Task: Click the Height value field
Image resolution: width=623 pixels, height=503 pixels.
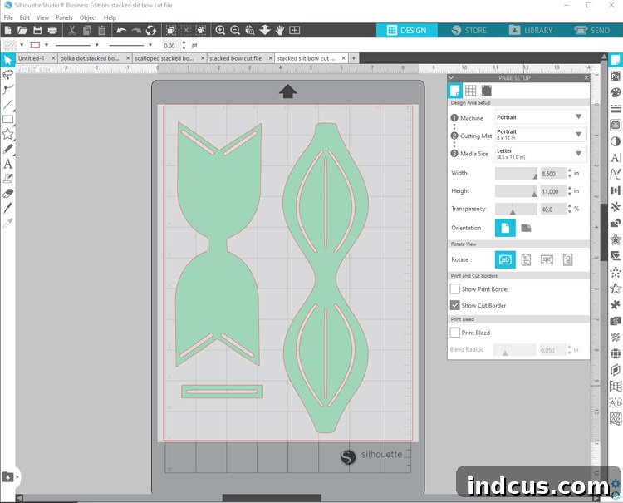Action: [x=552, y=191]
